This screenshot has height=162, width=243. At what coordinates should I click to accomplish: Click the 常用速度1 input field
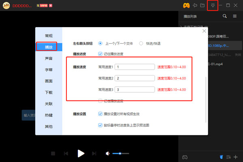click(135, 67)
